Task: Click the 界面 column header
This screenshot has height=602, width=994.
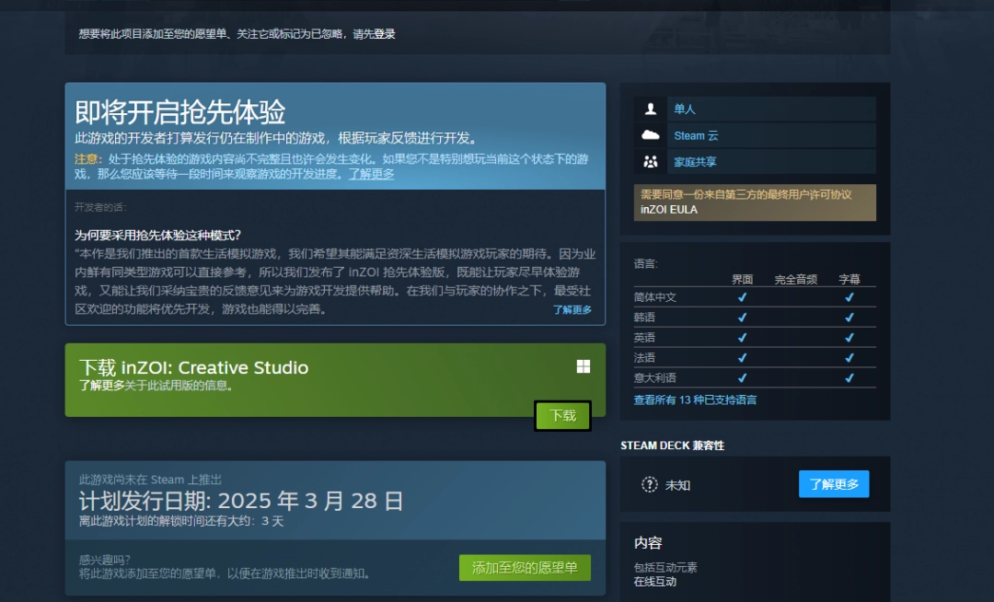Action: point(743,280)
